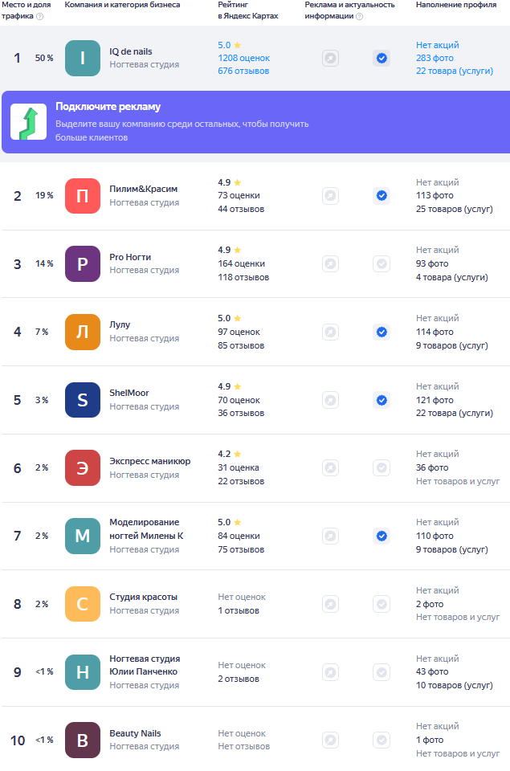Click the Моделирование ногтей Милены К avatar
510x771 pixels.
coord(83,536)
